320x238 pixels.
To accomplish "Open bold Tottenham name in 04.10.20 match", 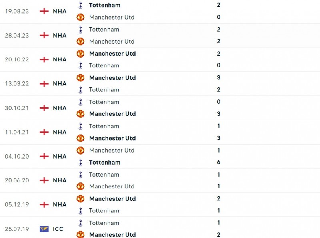I will [x=104, y=162].
